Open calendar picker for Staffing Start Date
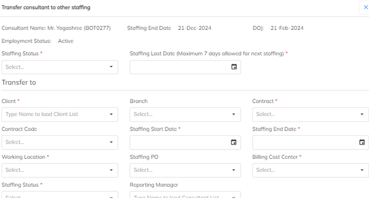 pyautogui.click(x=234, y=142)
